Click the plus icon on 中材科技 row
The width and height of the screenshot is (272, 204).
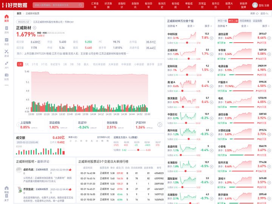(212, 38)
